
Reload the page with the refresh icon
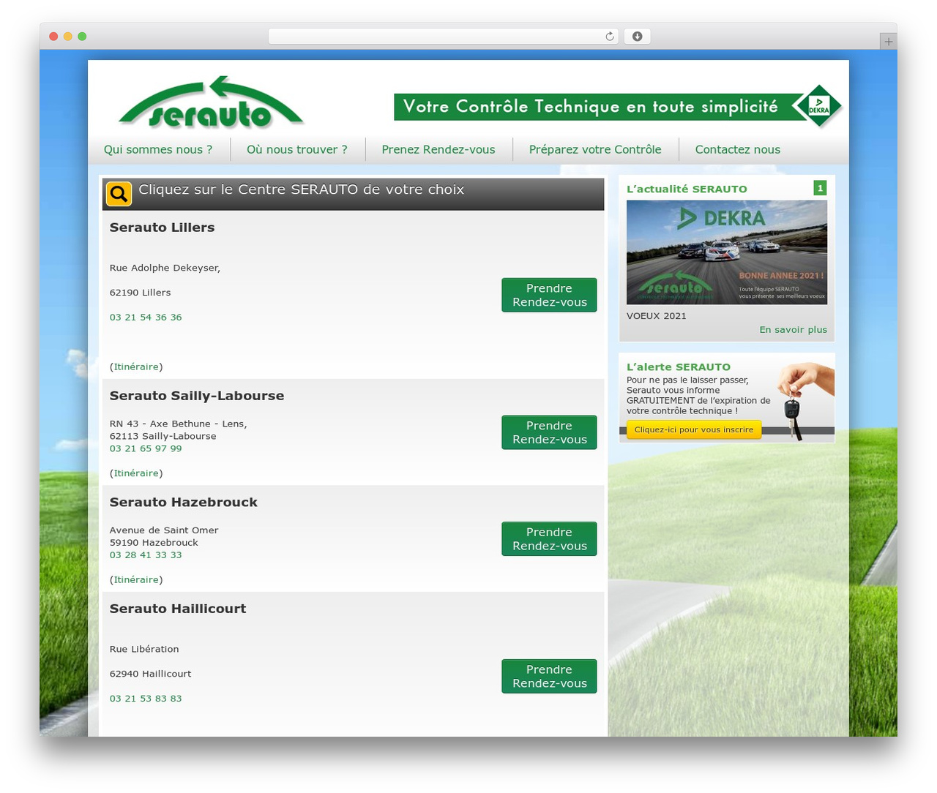click(x=610, y=37)
